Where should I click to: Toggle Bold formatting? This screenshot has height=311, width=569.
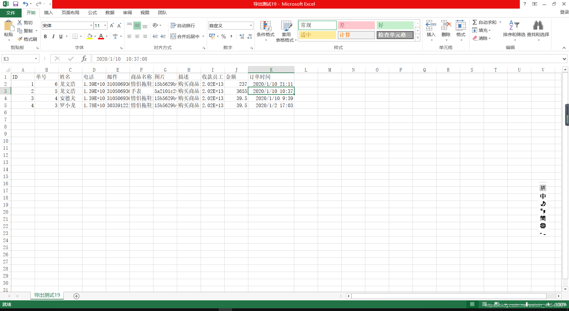pos(45,36)
